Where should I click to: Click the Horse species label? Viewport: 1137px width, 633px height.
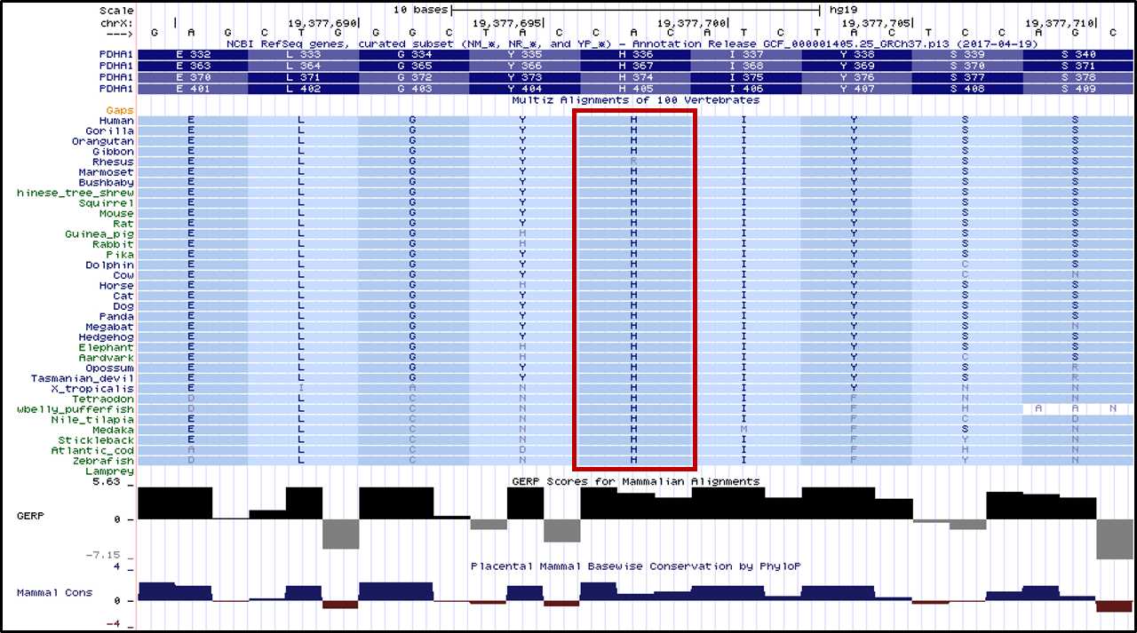116,286
